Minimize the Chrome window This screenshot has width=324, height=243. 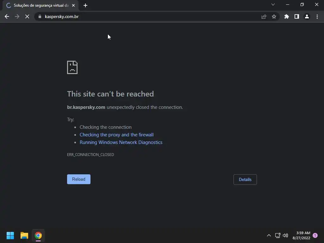287,4
